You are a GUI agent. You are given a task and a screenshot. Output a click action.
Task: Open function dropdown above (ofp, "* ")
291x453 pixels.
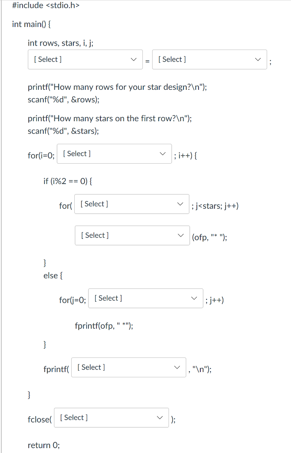point(132,235)
